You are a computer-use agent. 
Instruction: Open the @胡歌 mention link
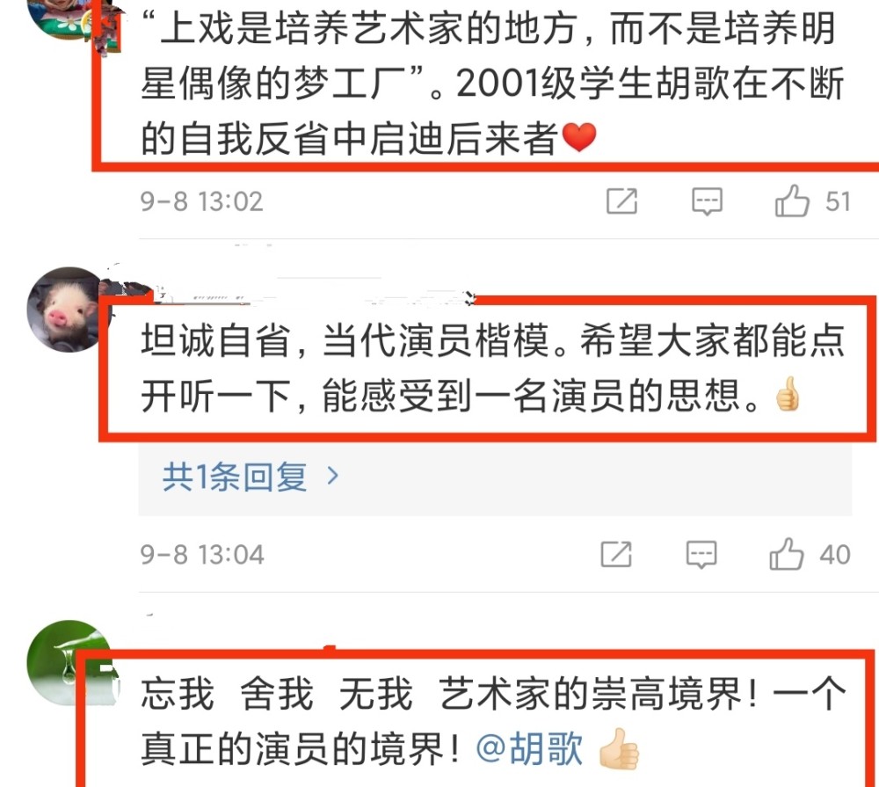pos(529,748)
